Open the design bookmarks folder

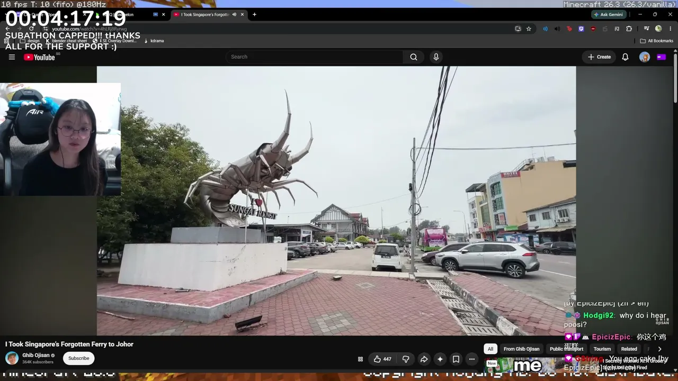tap(30, 41)
